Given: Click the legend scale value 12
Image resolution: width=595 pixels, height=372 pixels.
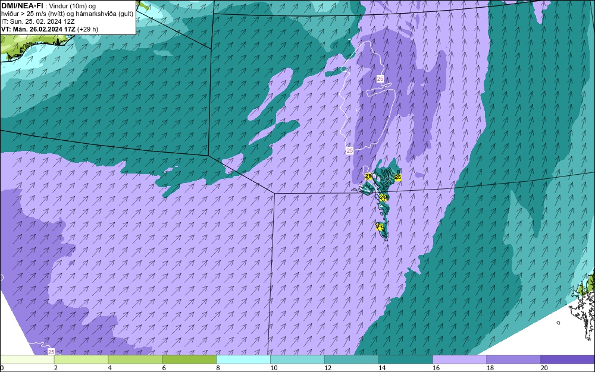Looking at the screenshot, I should point(328,368).
